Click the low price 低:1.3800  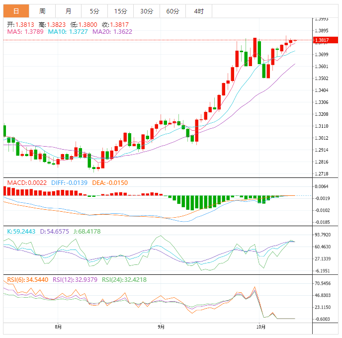(84, 25)
